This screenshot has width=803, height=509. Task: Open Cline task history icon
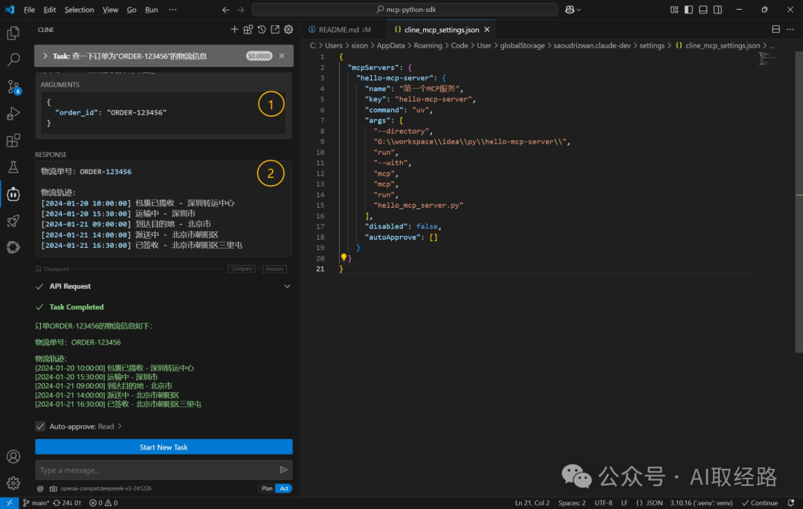pos(262,30)
